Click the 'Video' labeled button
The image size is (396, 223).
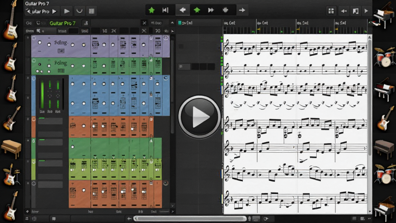coord(156,23)
